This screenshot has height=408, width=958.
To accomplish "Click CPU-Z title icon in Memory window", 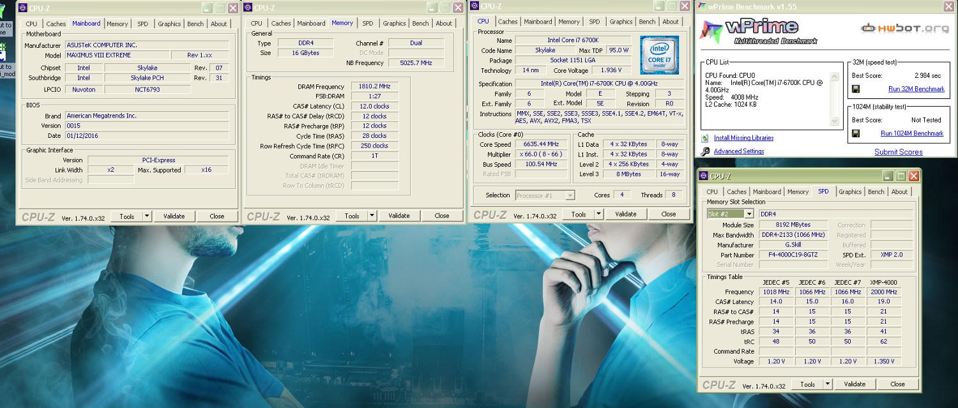I will pos(248,8).
